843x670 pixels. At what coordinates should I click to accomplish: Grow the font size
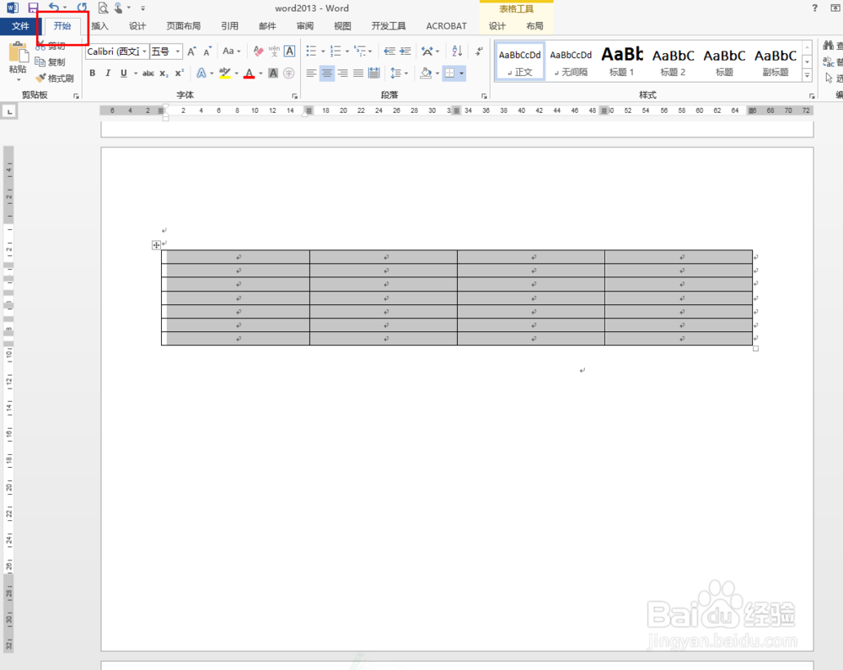click(x=191, y=51)
